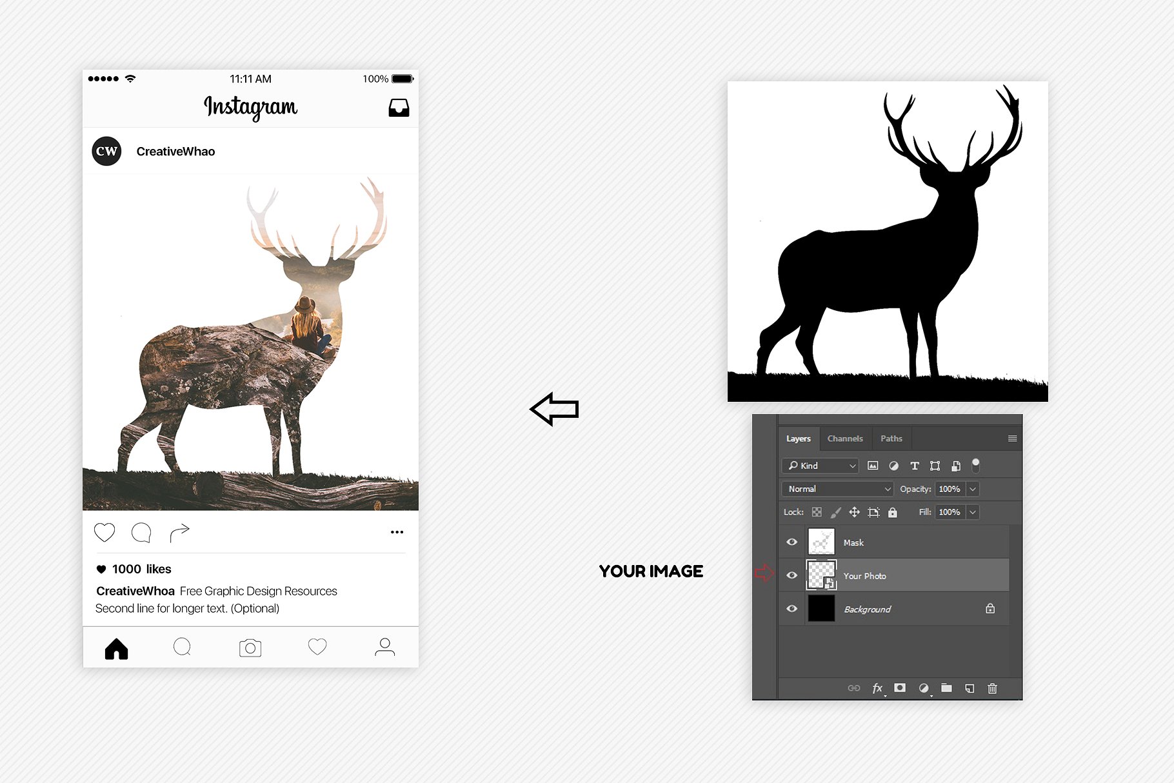Hide the Your Photo layer
This screenshot has height=783, width=1174.
(791, 575)
